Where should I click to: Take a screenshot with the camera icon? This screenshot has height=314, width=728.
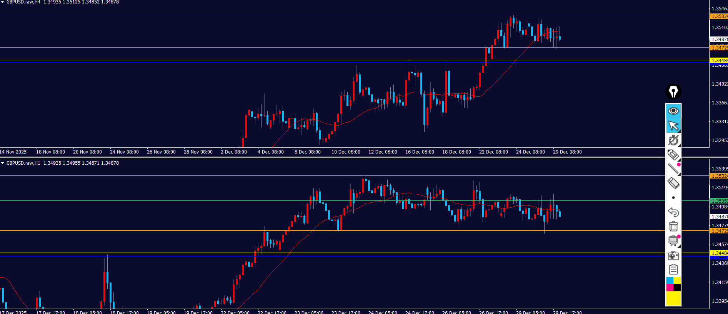pos(673,255)
